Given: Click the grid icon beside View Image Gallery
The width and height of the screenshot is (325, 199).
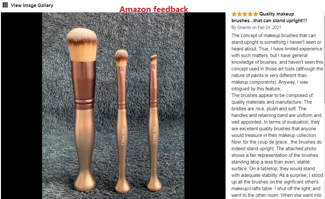Looking at the screenshot, I should pos(5,5).
